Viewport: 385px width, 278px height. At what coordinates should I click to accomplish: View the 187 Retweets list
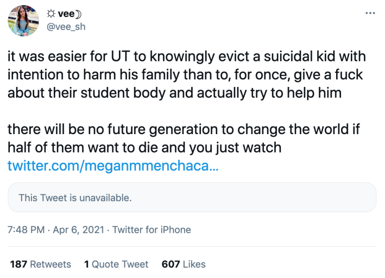(41, 264)
